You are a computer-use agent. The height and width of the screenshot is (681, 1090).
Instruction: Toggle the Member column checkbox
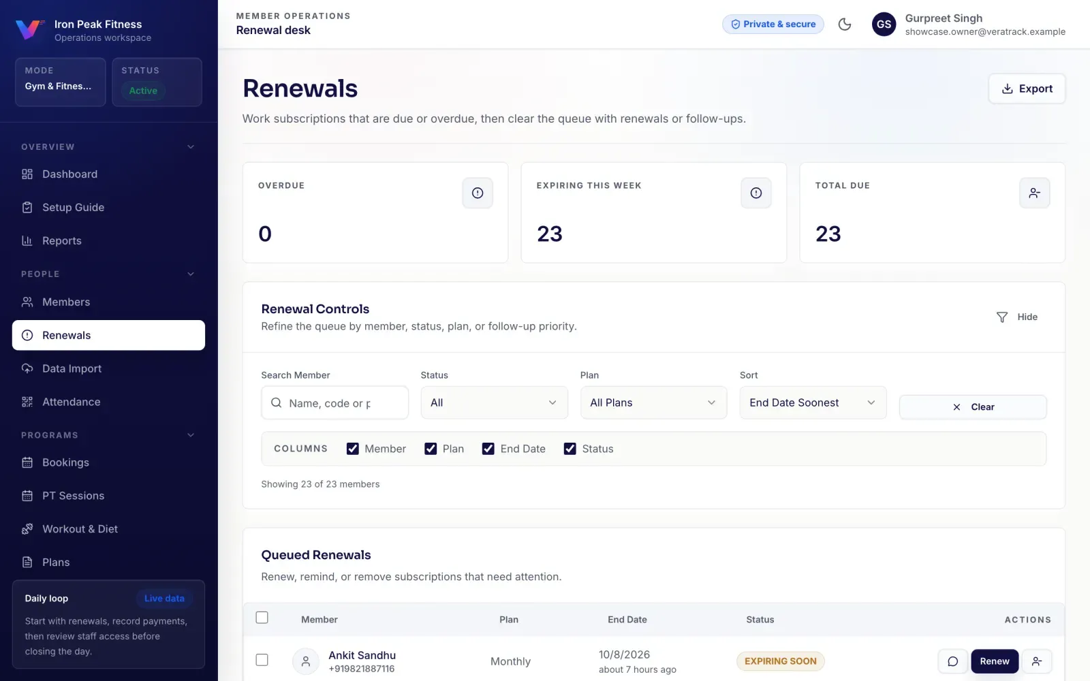point(353,449)
